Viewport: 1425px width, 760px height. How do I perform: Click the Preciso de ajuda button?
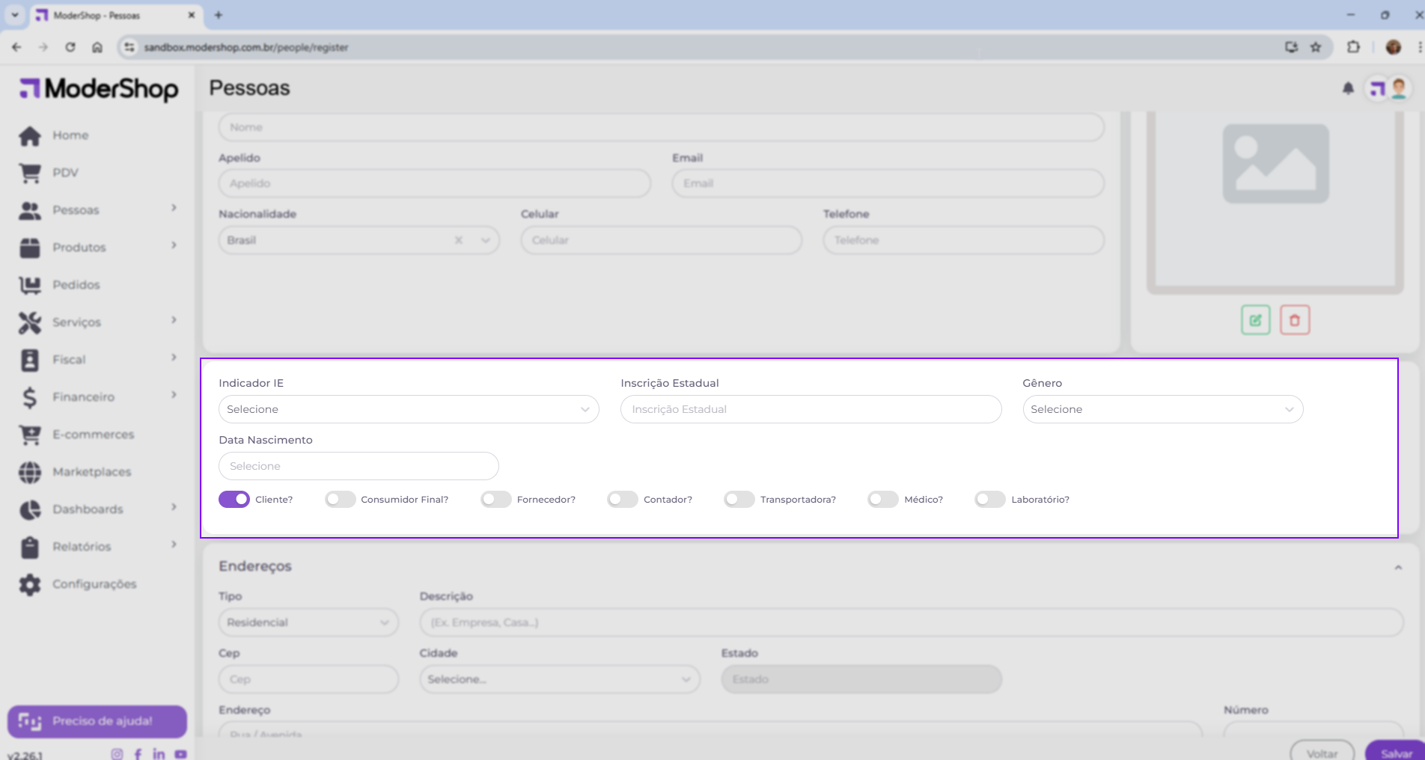(x=97, y=721)
